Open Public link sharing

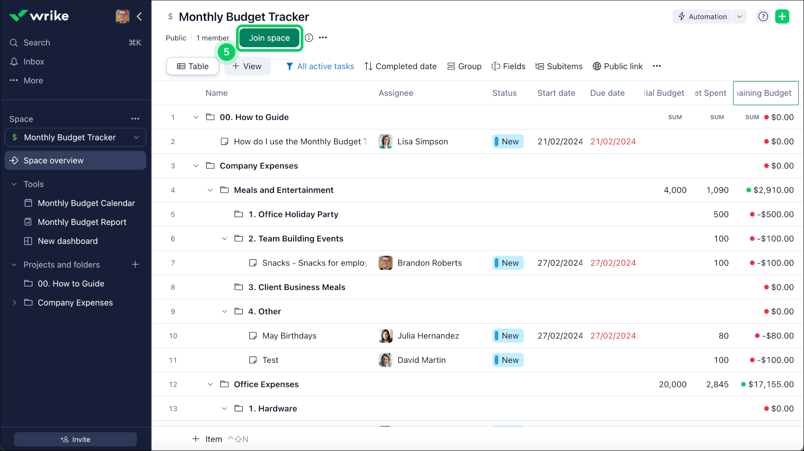pyautogui.click(x=618, y=66)
